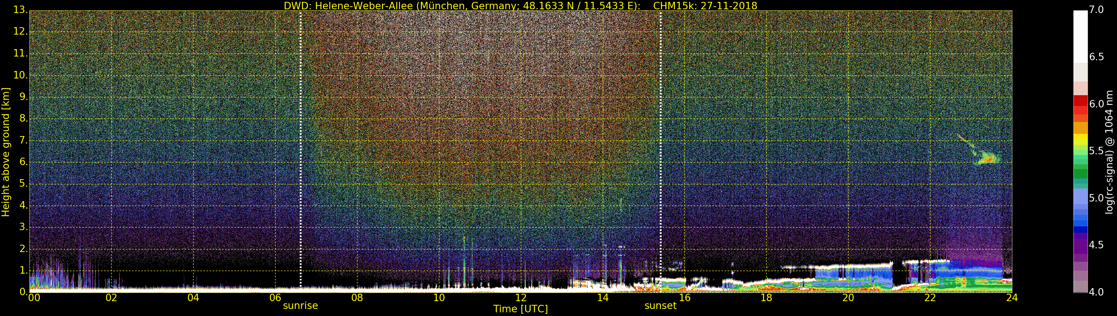Click the 24 tick on the time axis
Viewport: 1117px width, 316px height.
1012,298
